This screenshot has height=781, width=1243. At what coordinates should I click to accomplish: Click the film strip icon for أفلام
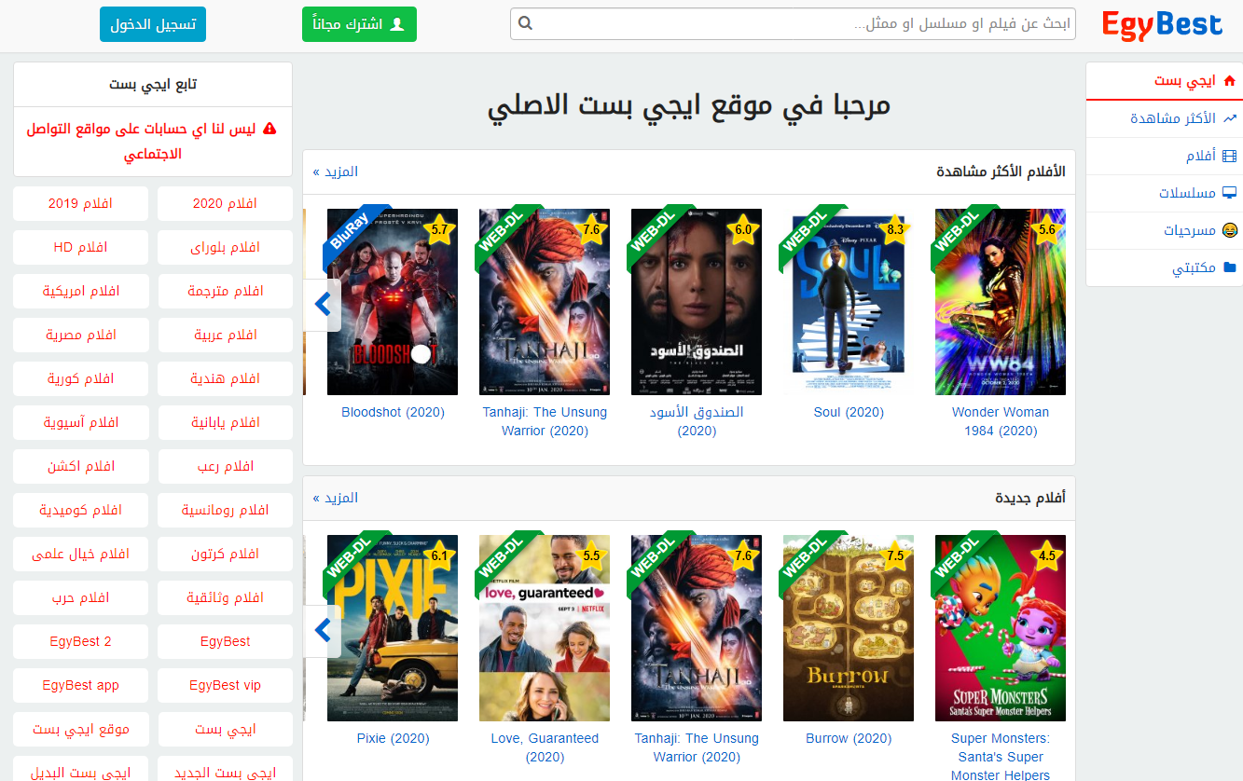(x=1229, y=156)
